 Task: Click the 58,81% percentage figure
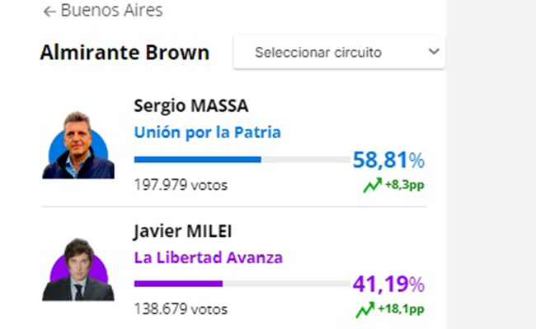pos(388,160)
